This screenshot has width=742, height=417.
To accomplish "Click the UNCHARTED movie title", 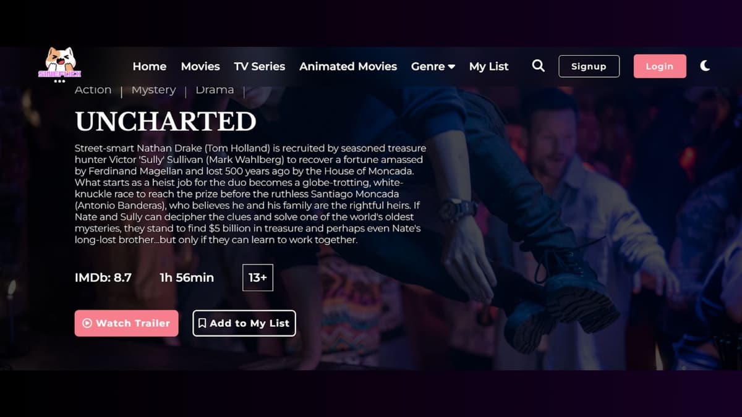I will [166, 122].
